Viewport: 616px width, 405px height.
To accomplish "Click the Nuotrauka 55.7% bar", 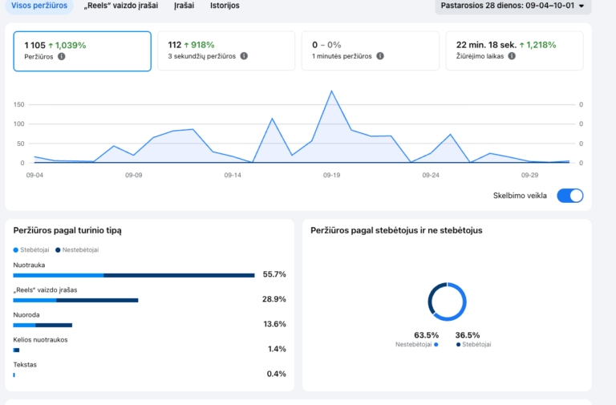I will (134, 275).
